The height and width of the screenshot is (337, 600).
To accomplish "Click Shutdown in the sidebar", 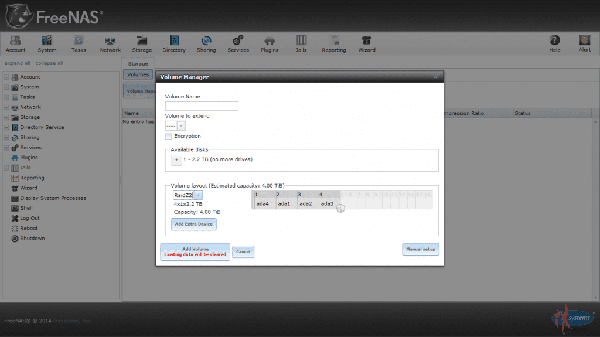I will pyautogui.click(x=32, y=238).
